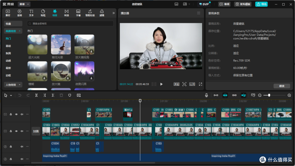Open the 菜单 dropdown menu
295x166 pixels.
pos(24,4)
